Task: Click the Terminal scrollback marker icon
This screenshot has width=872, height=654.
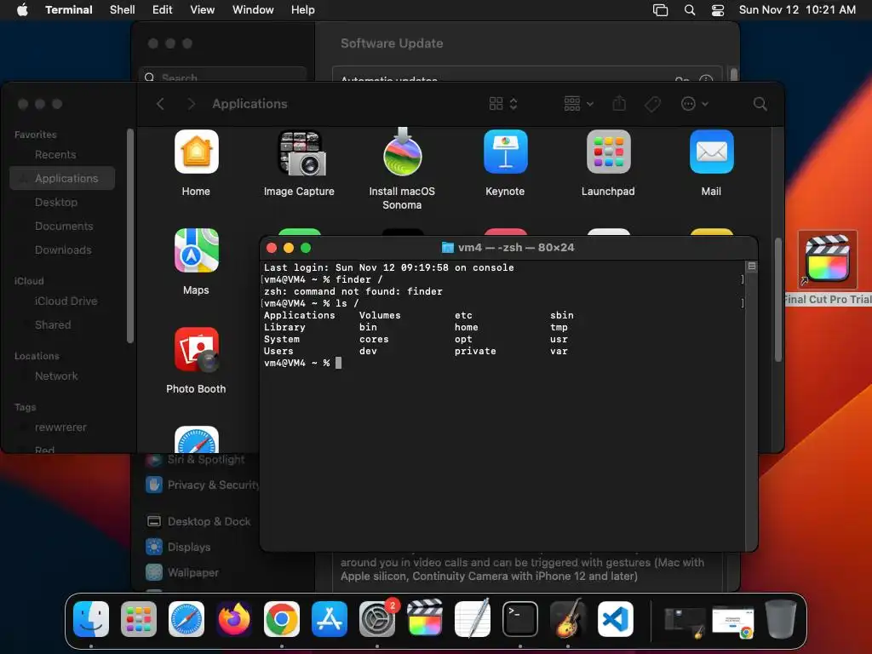Action: (x=752, y=267)
